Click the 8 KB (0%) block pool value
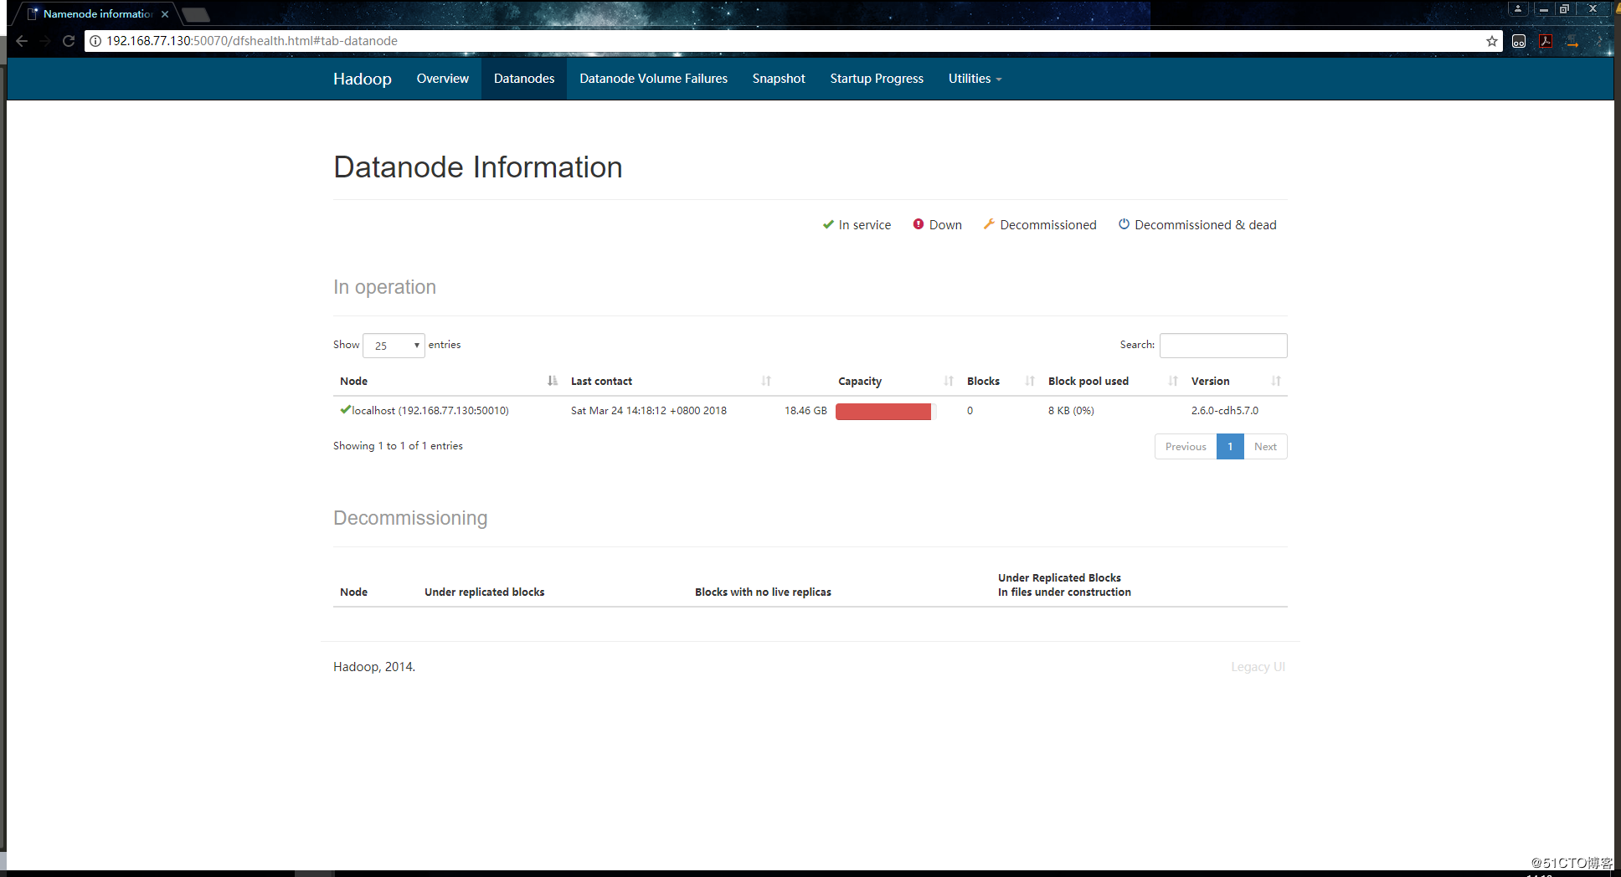1621x877 pixels. 1071,410
